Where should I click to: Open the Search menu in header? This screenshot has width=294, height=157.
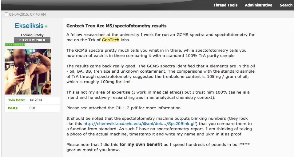pos(286,5)
